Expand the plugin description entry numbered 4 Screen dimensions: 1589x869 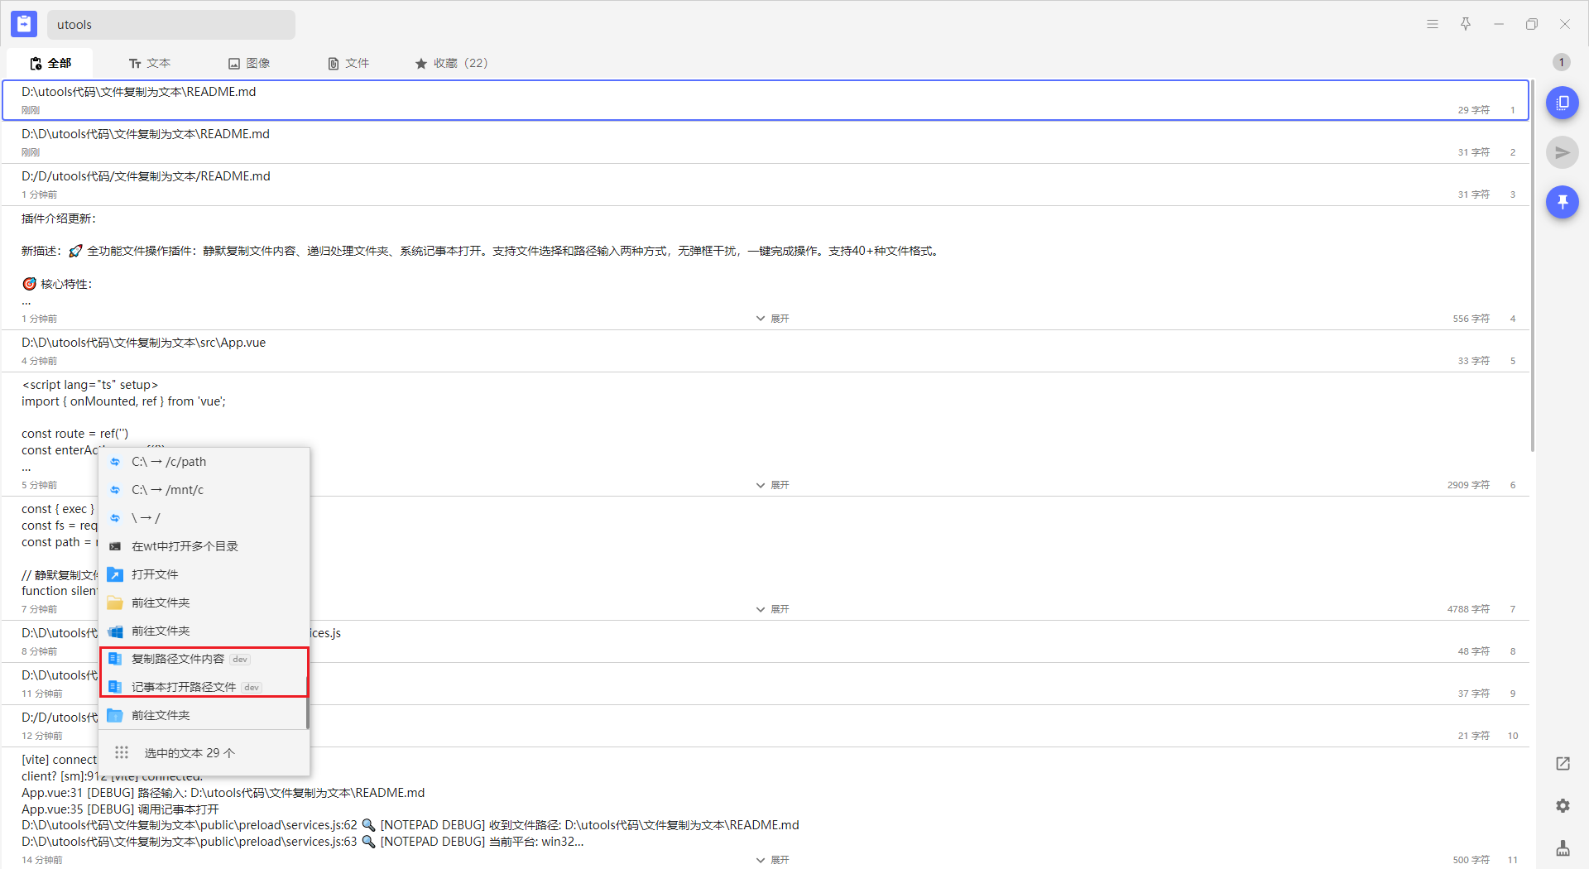tap(772, 319)
